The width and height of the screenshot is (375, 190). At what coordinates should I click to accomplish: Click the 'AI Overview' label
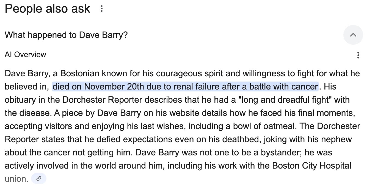25,54
